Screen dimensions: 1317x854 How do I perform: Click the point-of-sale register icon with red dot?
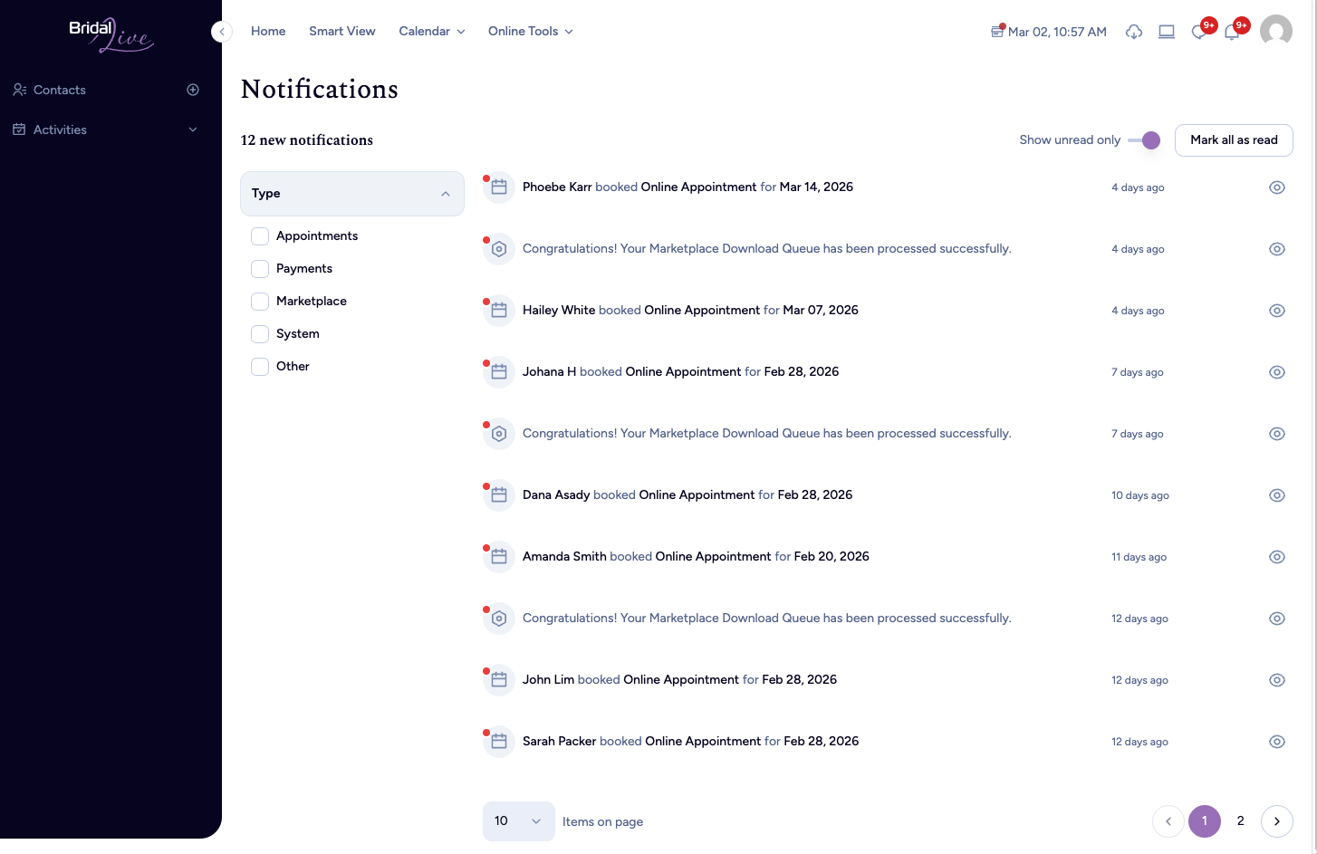(x=997, y=32)
